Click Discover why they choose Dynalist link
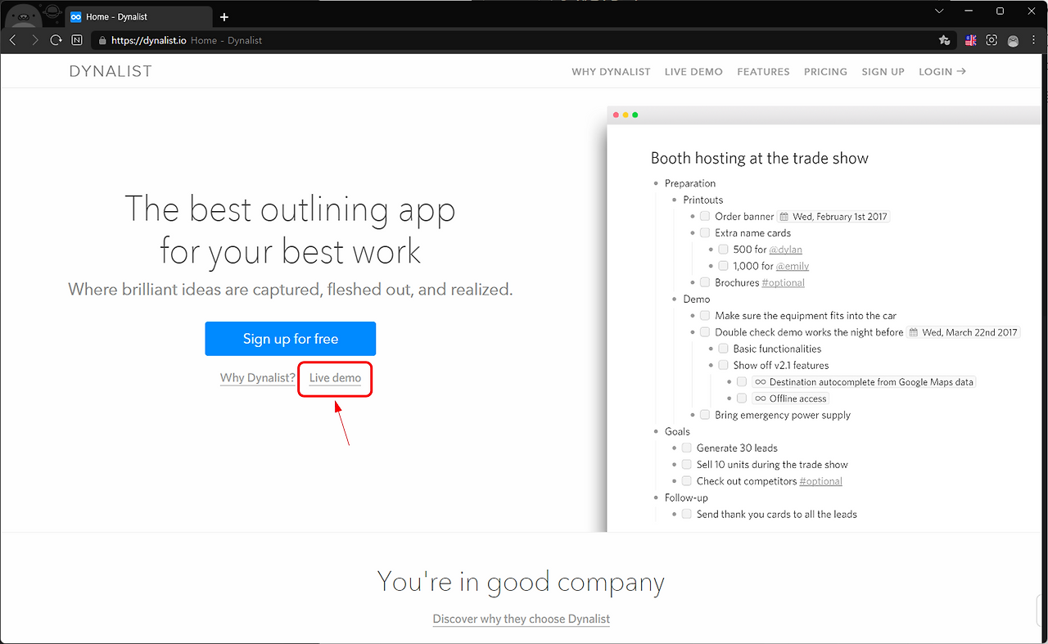 [522, 619]
